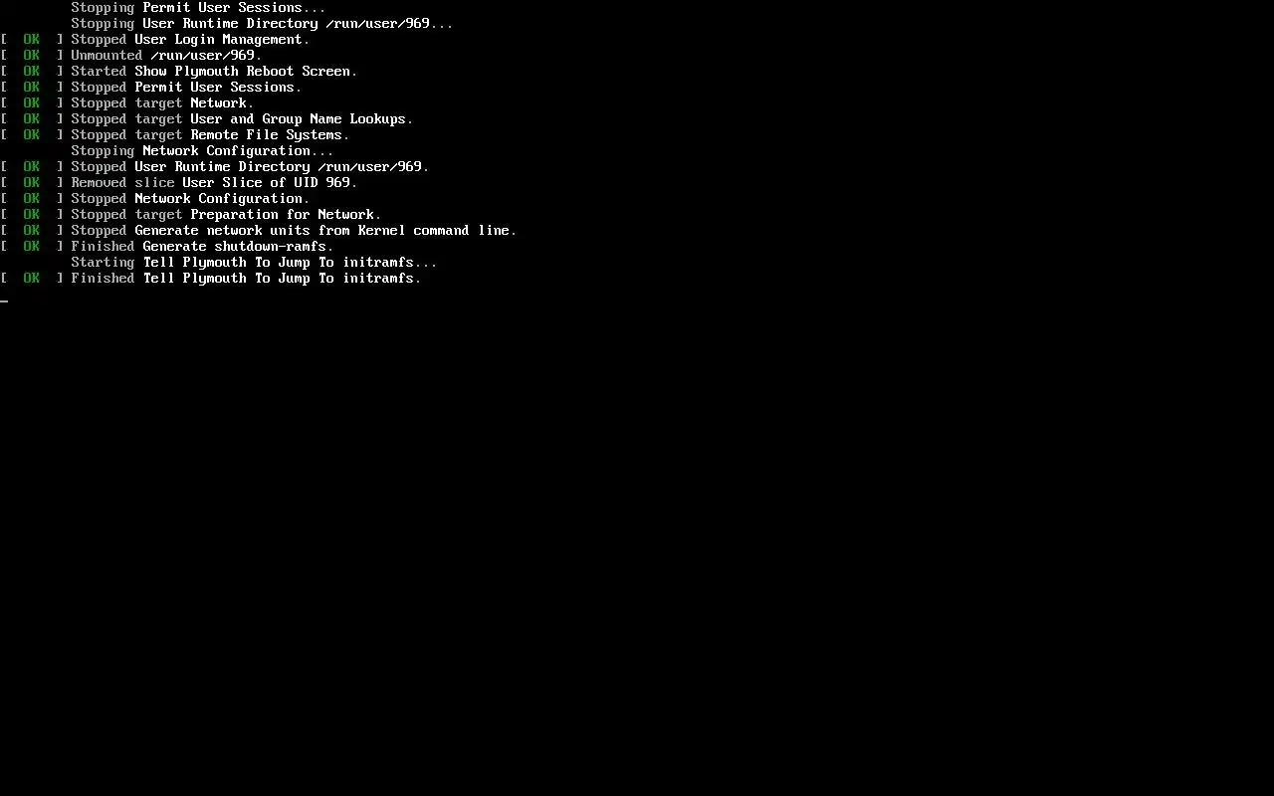Click 'Started Show Plymouth Reboot Screen.' line
Screen dimensions: 1274x796
click(214, 72)
